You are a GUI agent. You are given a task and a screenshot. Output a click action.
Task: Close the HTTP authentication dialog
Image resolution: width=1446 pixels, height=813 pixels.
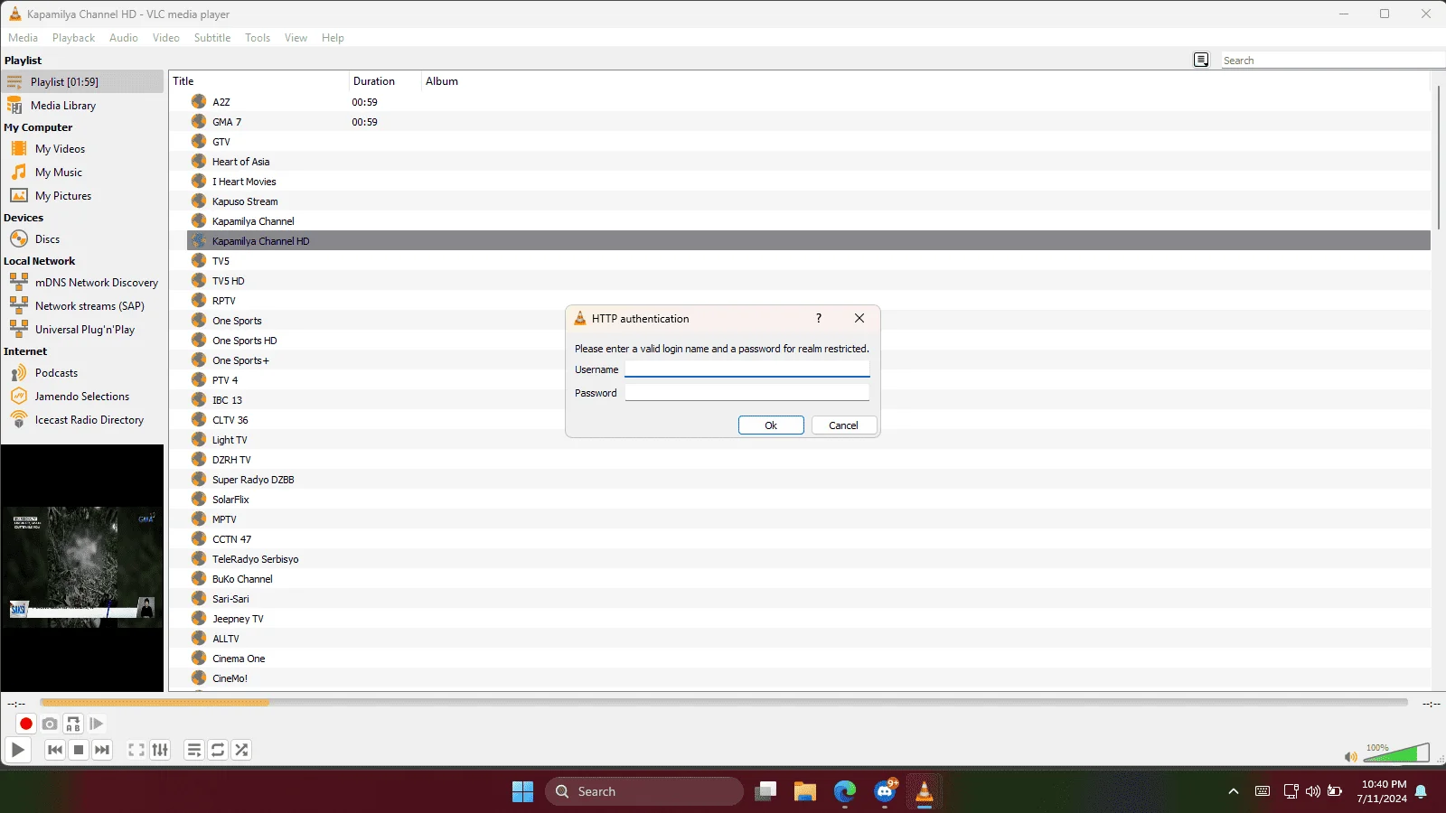pyautogui.click(x=859, y=318)
